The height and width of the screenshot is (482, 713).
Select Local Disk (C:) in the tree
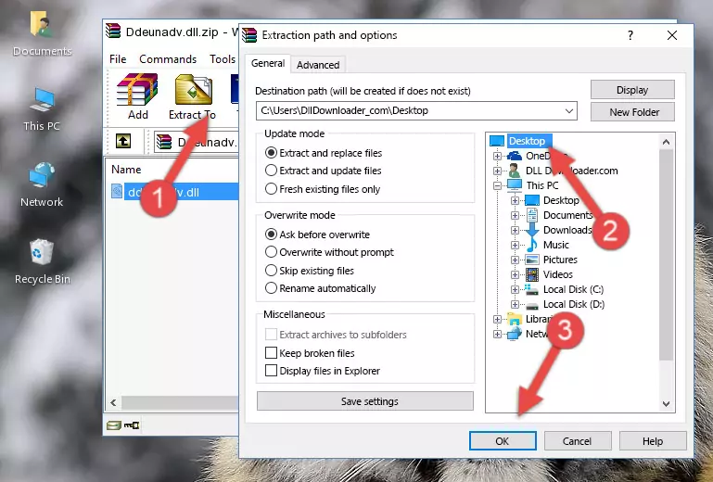click(x=573, y=289)
